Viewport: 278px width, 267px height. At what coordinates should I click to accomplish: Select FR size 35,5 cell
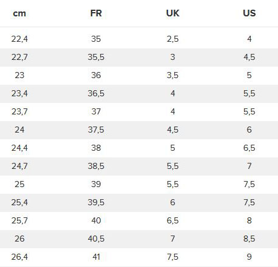click(96, 57)
